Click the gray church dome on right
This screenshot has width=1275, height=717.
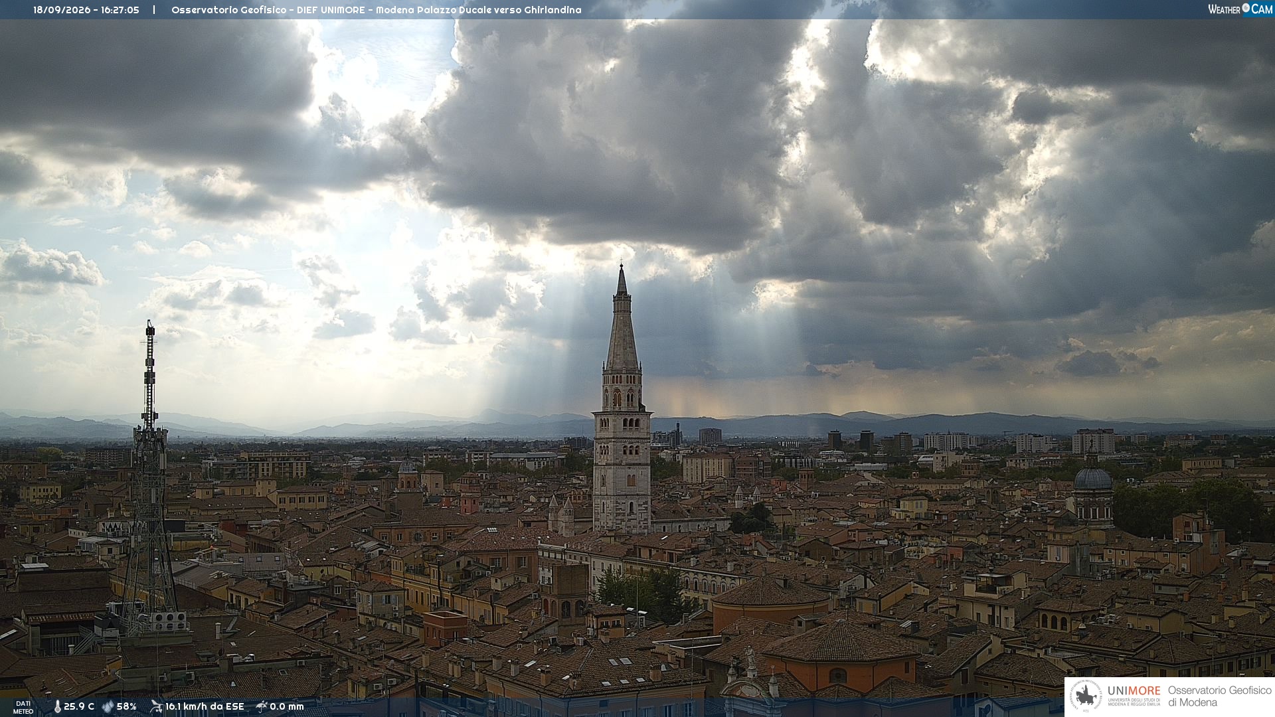coord(1092,477)
